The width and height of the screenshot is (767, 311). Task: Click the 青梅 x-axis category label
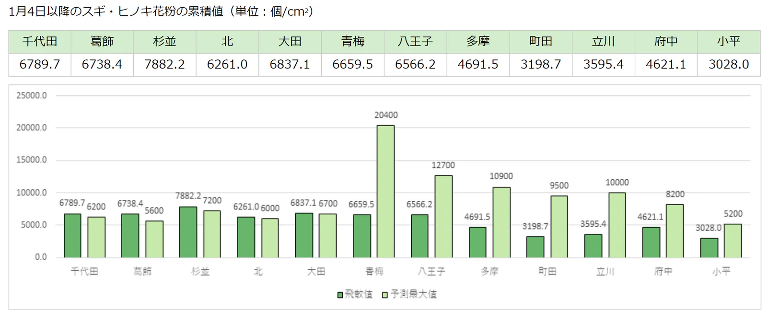374,272
